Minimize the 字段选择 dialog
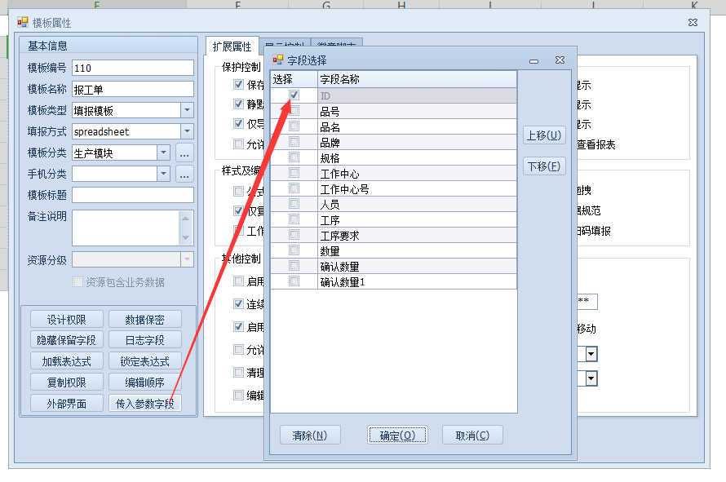Image resolution: width=726 pixels, height=482 pixels. click(x=533, y=60)
